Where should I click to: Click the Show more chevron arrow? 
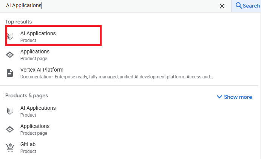tap(219, 97)
